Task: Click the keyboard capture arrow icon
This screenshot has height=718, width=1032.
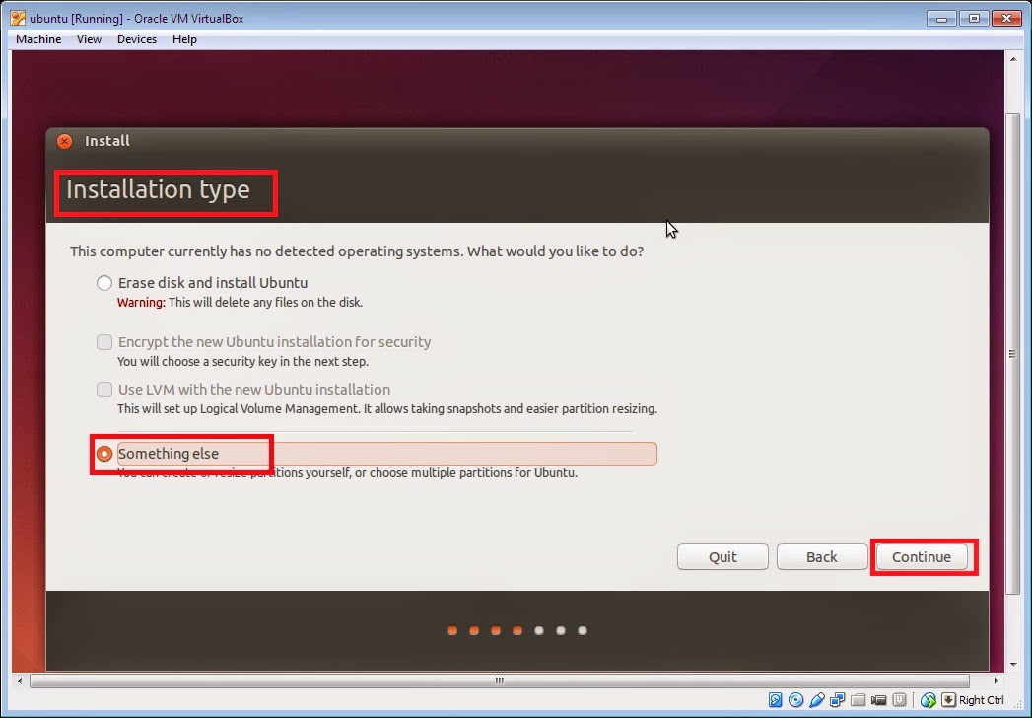Action: click(948, 699)
